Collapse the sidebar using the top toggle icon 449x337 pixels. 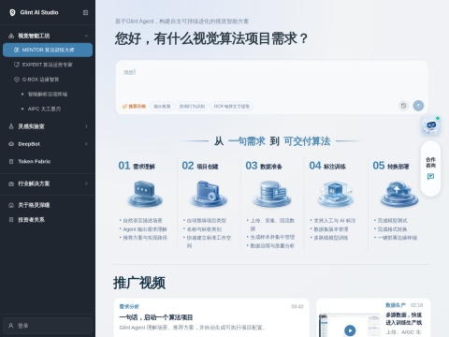tap(85, 12)
